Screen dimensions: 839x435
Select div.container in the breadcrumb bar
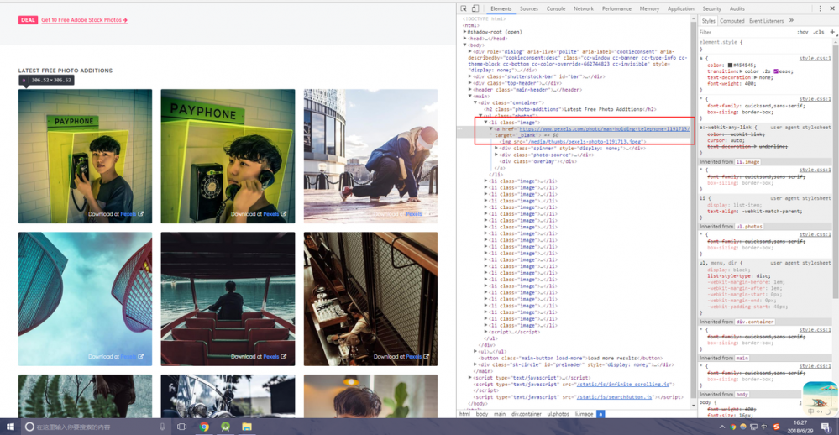pos(526,414)
